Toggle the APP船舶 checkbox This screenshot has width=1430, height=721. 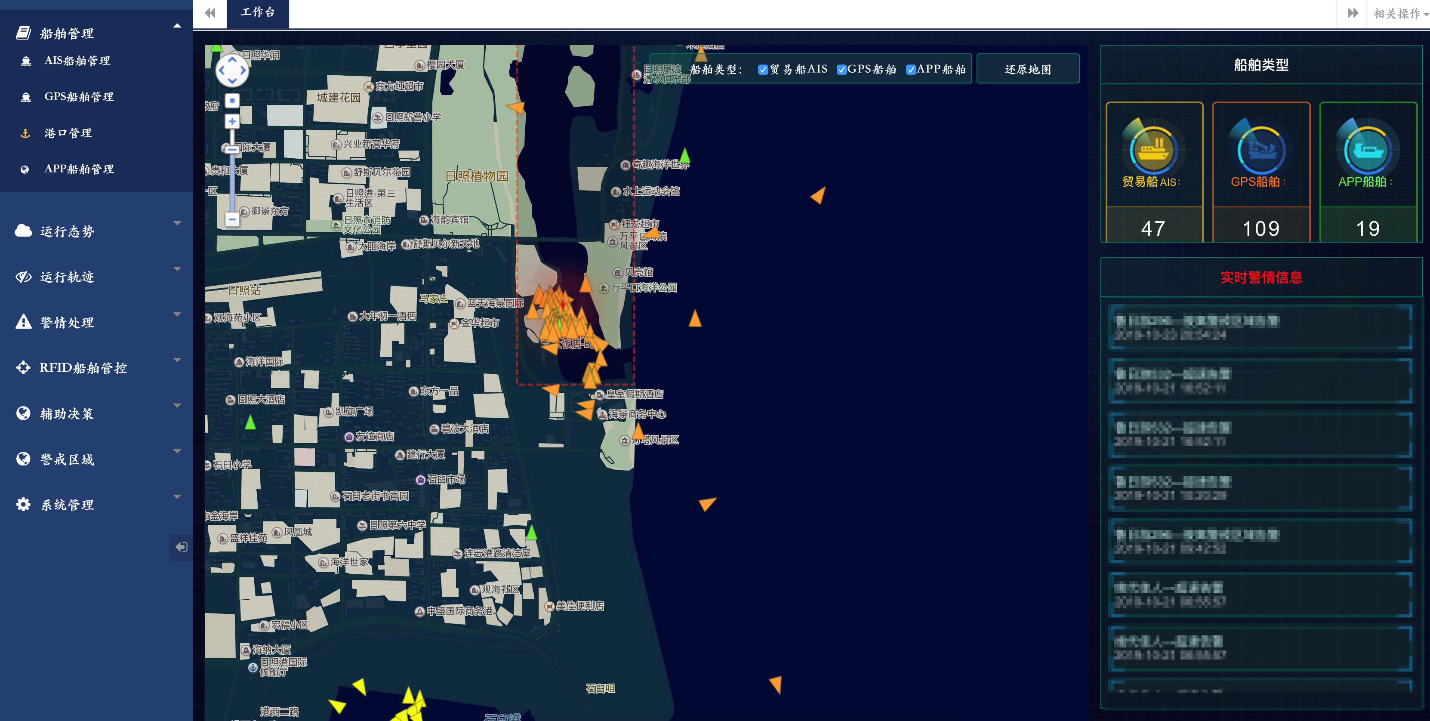tap(911, 69)
